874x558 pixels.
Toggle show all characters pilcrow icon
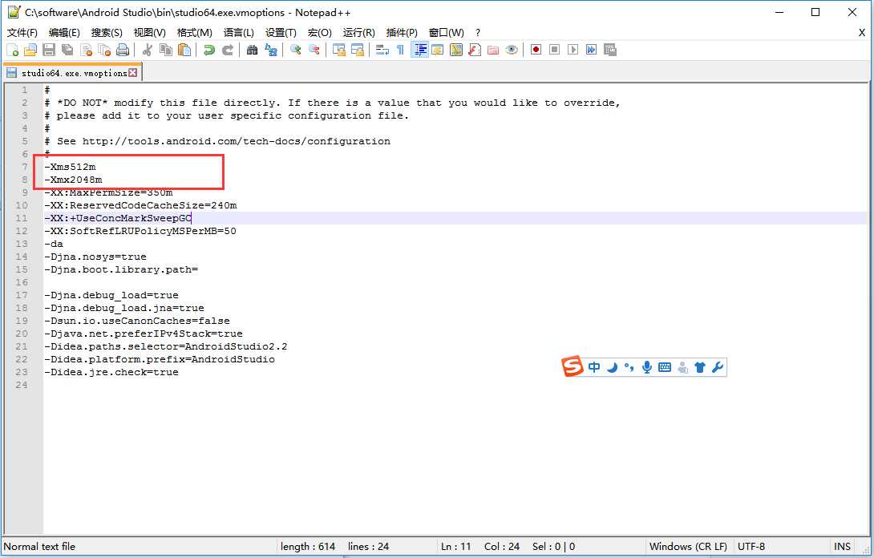400,50
